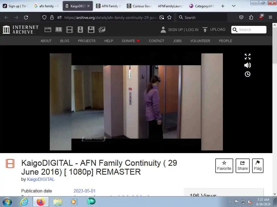This screenshot has height=207, width=277.
Task: Click the Firefox Search box
Action: click(x=202, y=18)
